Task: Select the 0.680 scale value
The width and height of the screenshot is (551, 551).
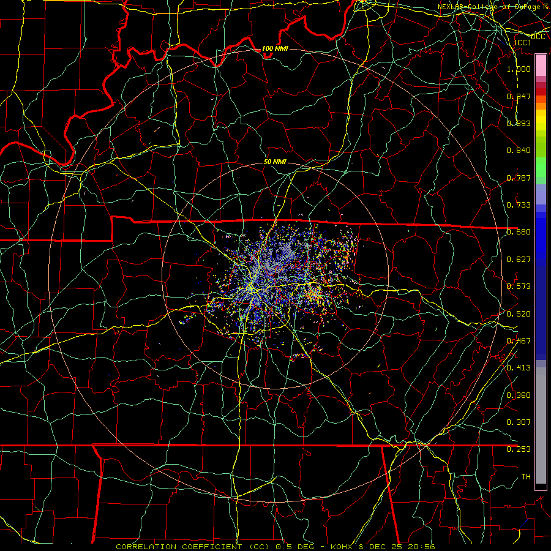Action: [519, 231]
